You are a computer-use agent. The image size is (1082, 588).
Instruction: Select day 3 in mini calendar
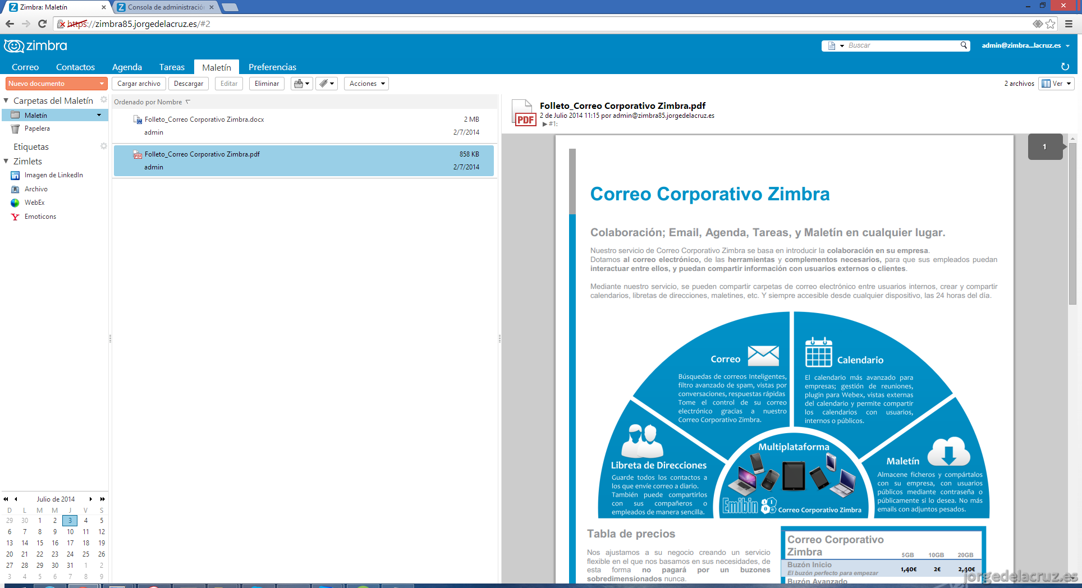70,521
